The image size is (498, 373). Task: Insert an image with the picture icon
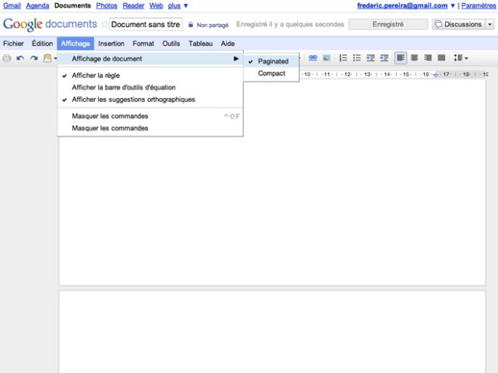point(327,58)
